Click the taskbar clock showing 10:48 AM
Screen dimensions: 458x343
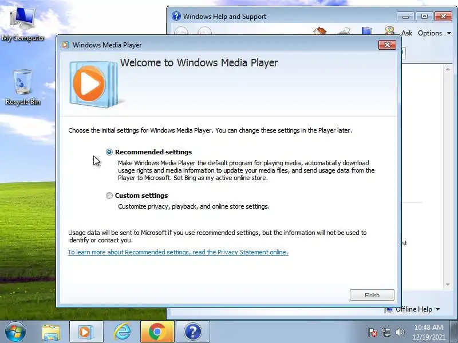pos(428,332)
